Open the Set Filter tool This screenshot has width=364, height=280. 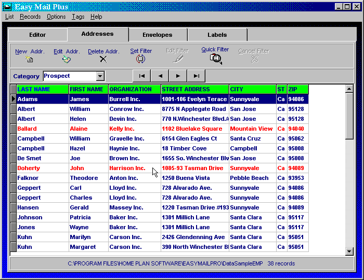click(141, 59)
